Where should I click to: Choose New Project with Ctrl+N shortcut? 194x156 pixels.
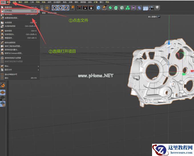[20, 7]
